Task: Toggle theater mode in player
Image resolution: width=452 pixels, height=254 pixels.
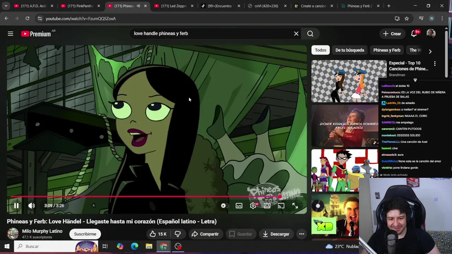Action: tap(267, 206)
